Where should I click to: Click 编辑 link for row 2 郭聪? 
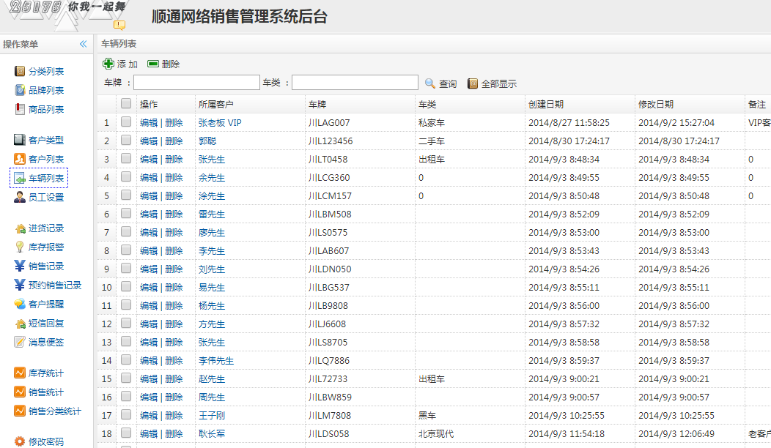pyautogui.click(x=149, y=141)
